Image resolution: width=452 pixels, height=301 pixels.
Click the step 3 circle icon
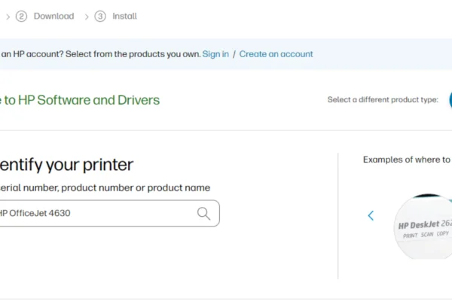(100, 16)
